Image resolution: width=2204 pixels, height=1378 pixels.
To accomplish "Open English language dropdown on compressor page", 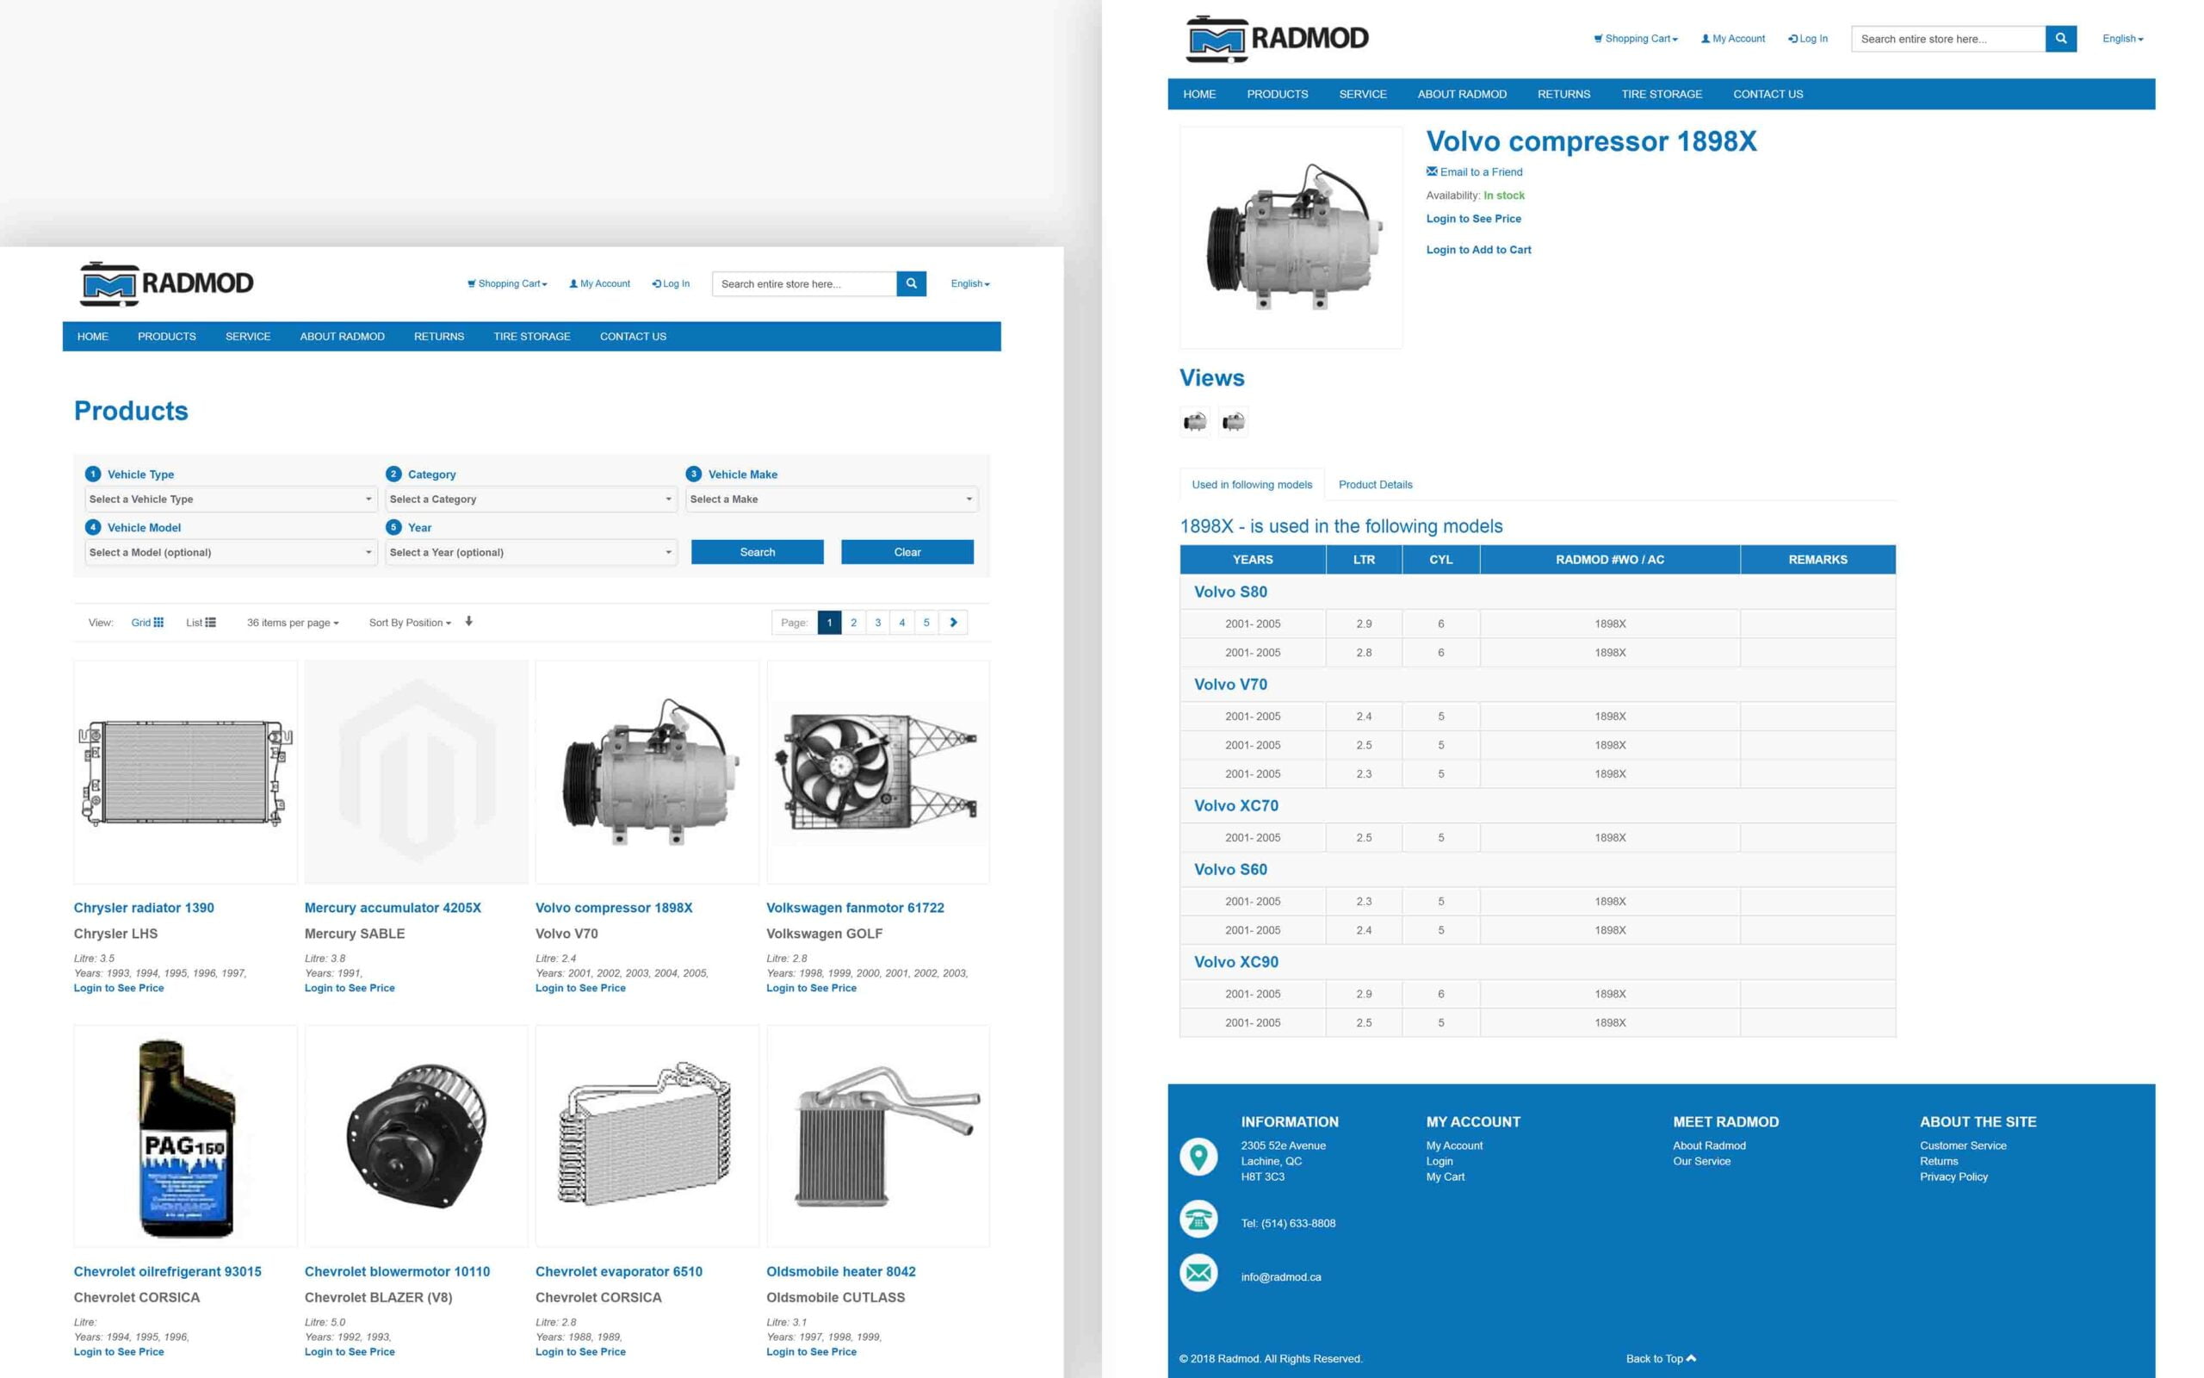I will click(x=2122, y=38).
